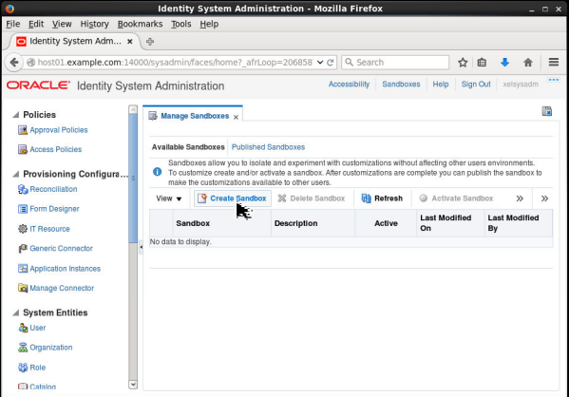Open the Tools menu
Viewport: 569px width, 397px height.
pyautogui.click(x=181, y=24)
